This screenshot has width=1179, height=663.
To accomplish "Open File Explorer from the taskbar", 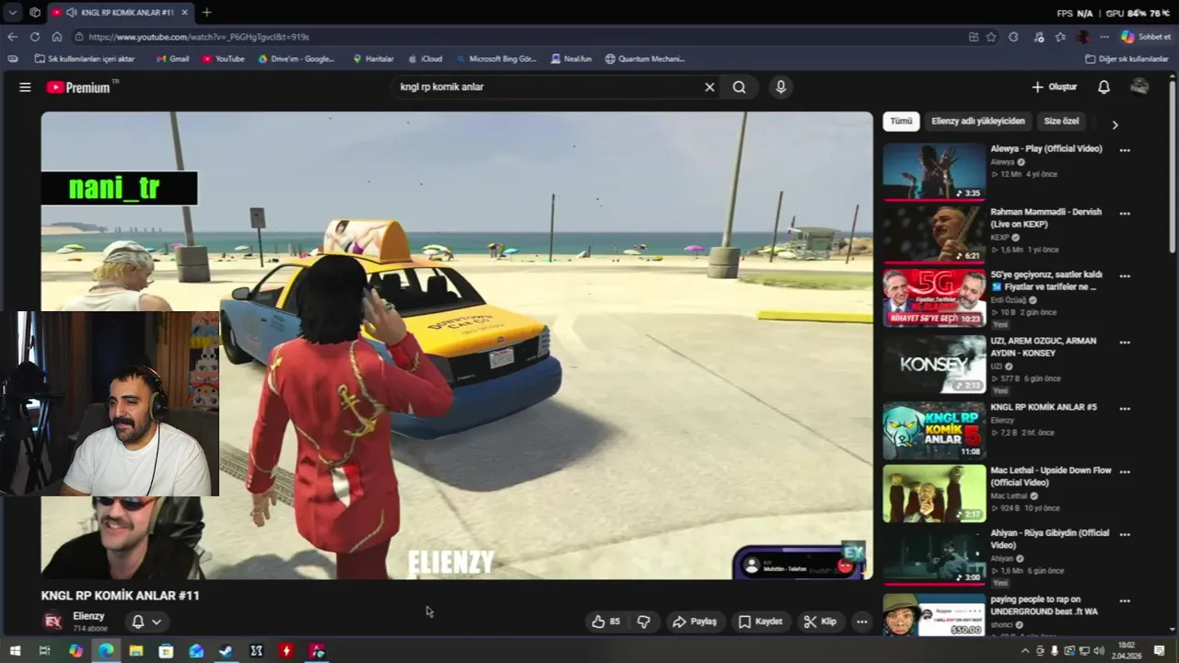I will coord(136,651).
